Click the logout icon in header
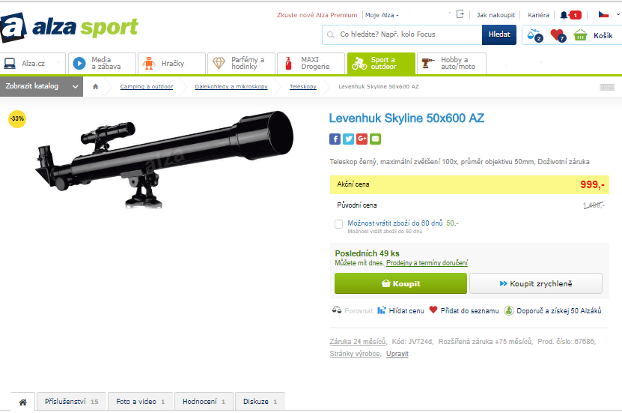Screen dimensions: 622x413 pos(460,14)
